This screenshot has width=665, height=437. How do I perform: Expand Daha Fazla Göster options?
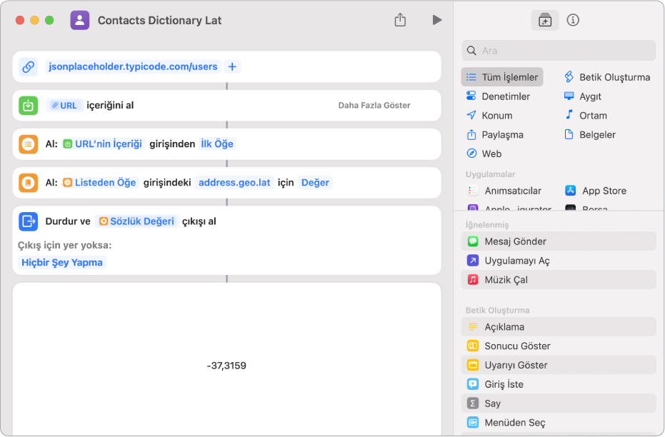(374, 105)
